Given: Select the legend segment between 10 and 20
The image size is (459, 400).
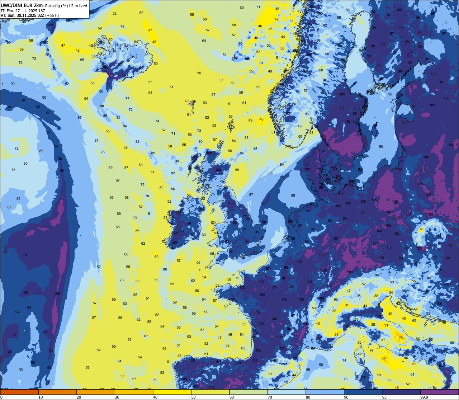Looking at the screenshot, I should pos(58,392).
